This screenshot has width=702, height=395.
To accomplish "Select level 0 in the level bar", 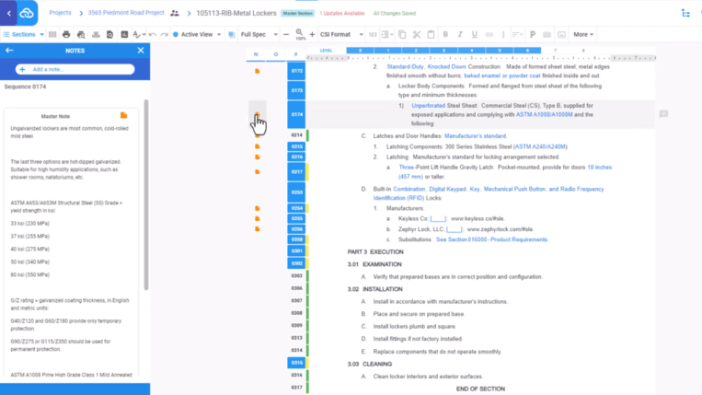I will tap(360, 51).
